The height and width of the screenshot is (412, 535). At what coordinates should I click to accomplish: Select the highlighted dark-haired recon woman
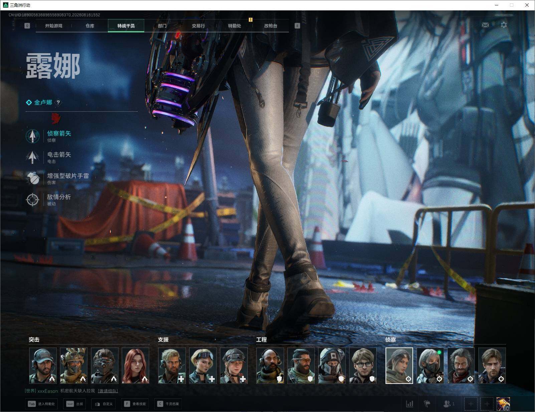point(399,366)
